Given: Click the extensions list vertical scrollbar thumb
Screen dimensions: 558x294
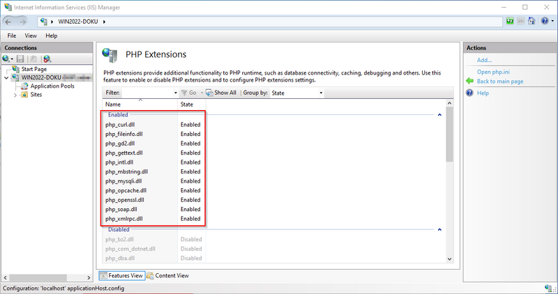Looking at the screenshot, I should (449, 134).
